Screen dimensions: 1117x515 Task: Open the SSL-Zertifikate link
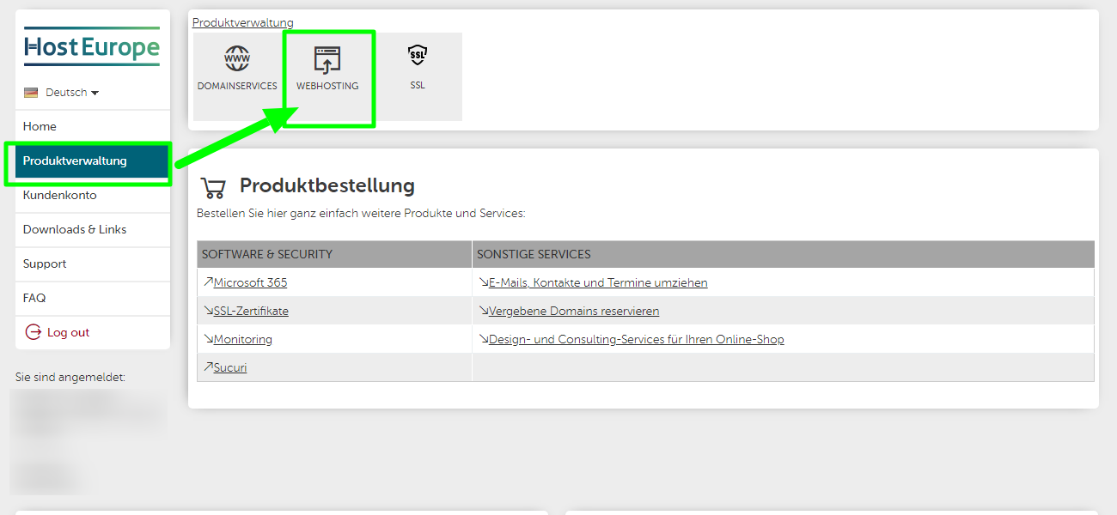tap(251, 311)
